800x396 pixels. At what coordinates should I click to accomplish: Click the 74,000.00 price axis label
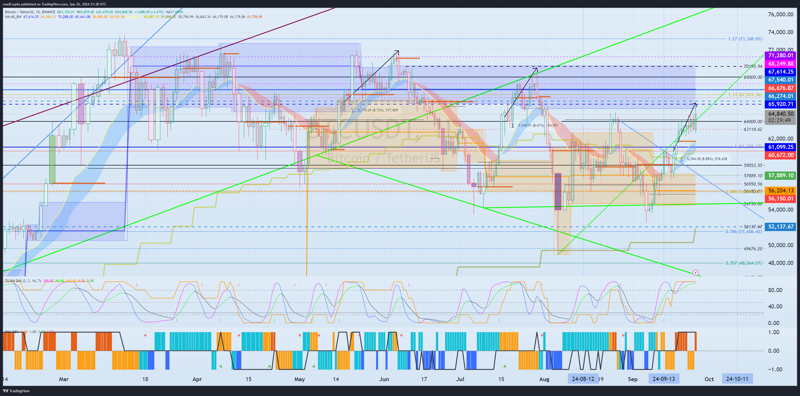(781, 32)
